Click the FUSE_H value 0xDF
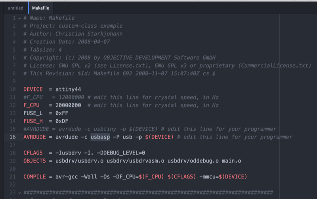317x199 pixels. tap(62, 121)
